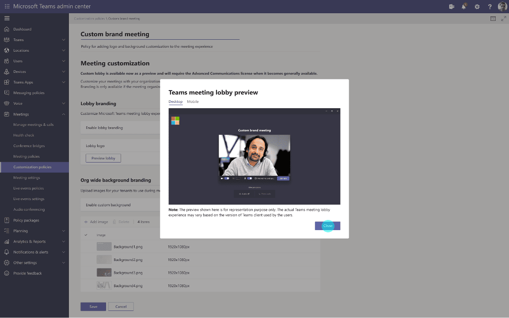
Task: Click Add image button
Action: [96, 222]
